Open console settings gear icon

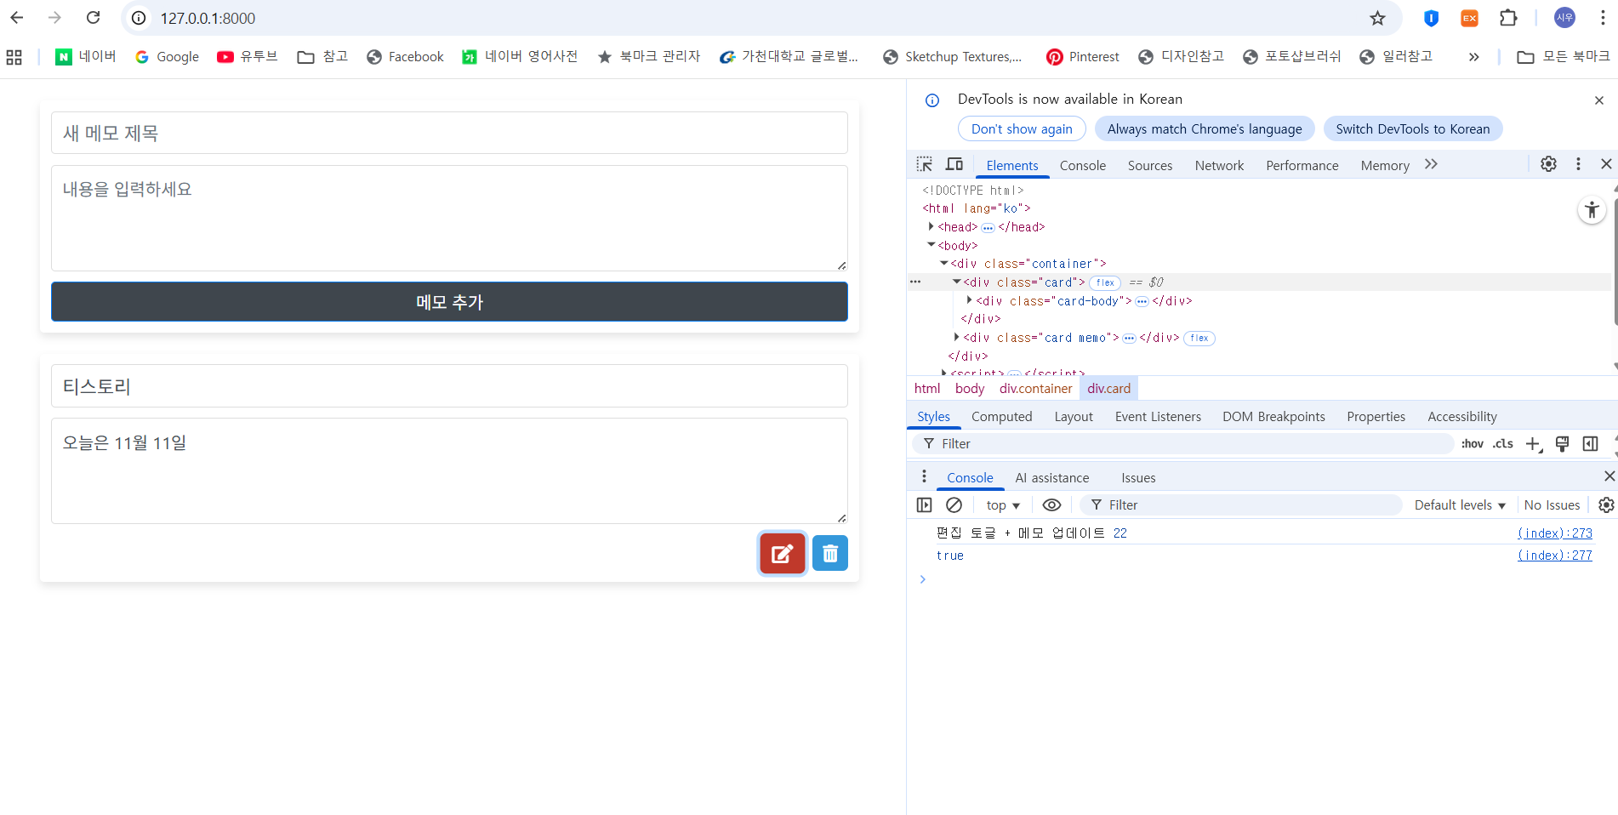pyautogui.click(x=1606, y=505)
